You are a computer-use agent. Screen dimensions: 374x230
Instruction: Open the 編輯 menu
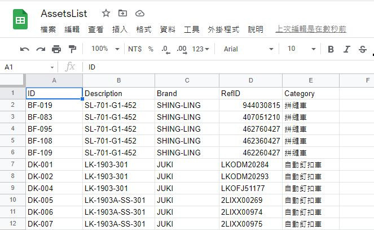tap(72, 29)
